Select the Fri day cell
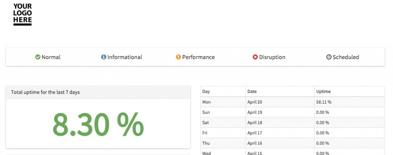 [205, 133]
